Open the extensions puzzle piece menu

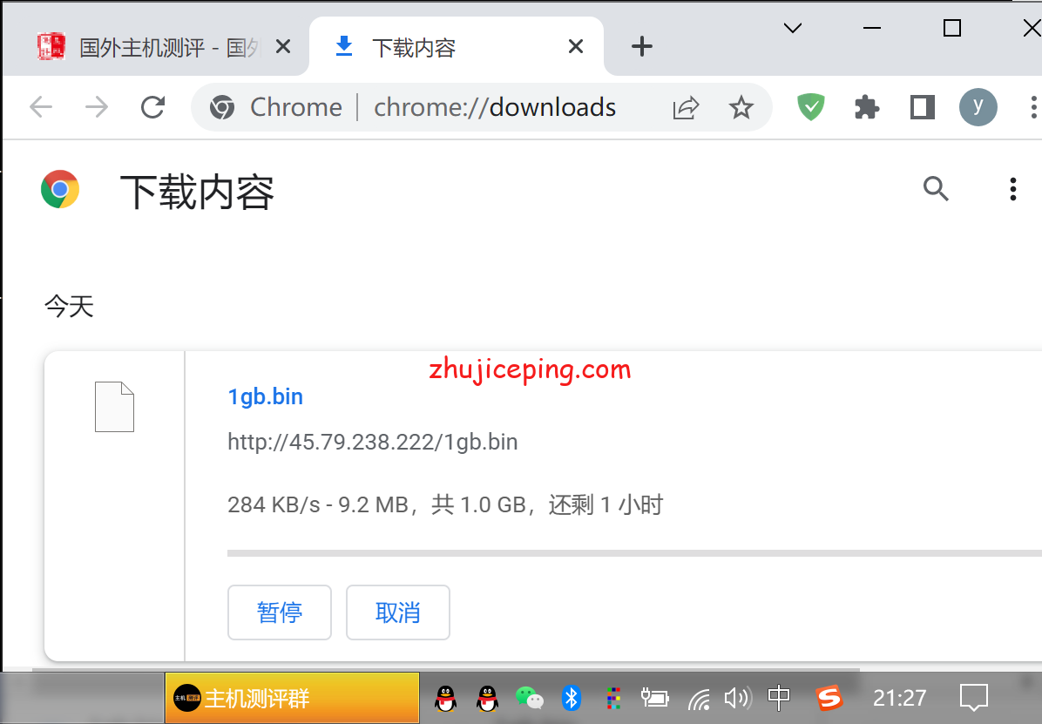[x=867, y=107]
